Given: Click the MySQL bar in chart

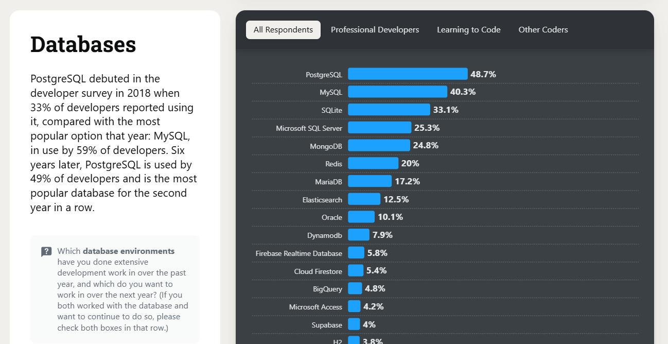Looking at the screenshot, I should pyautogui.click(x=397, y=92).
